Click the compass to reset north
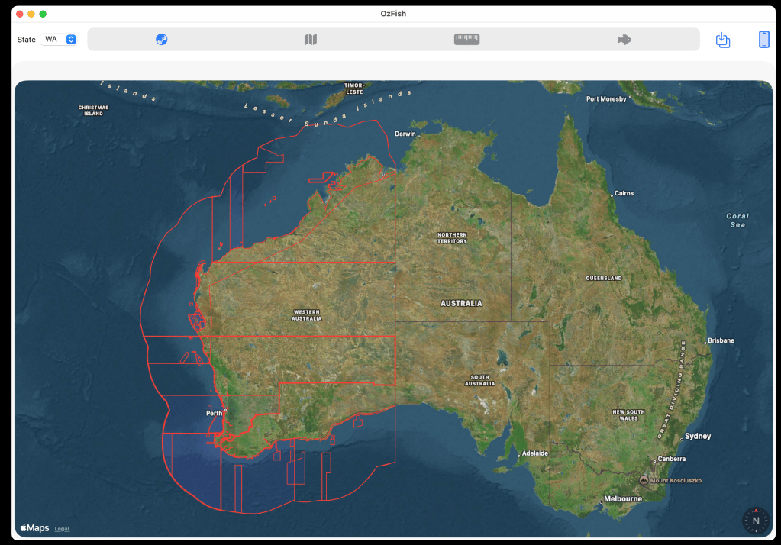The height and width of the screenshot is (545, 781). click(x=755, y=521)
